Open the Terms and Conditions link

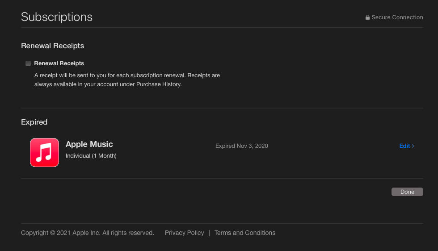[244, 233]
